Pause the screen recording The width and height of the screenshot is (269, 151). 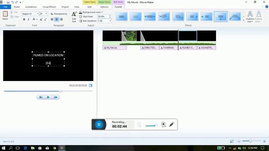coord(99,125)
